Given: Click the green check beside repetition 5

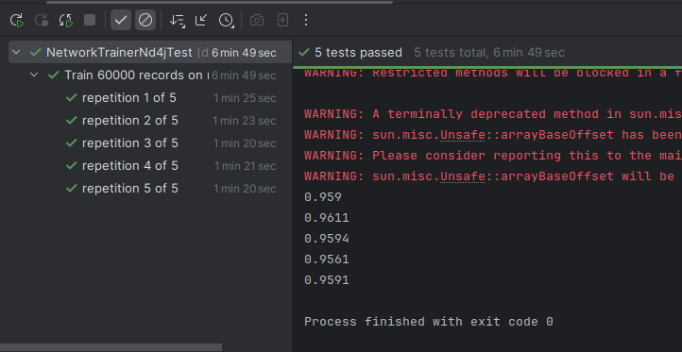Looking at the screenshot, I should [72, 188].
